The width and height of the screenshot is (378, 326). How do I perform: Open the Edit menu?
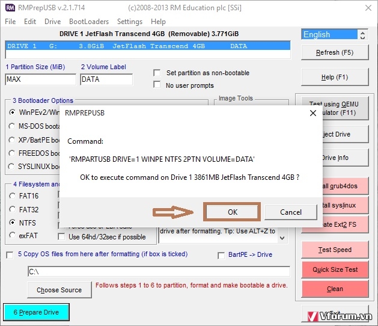pyautogui.click(x=30, y=22)
